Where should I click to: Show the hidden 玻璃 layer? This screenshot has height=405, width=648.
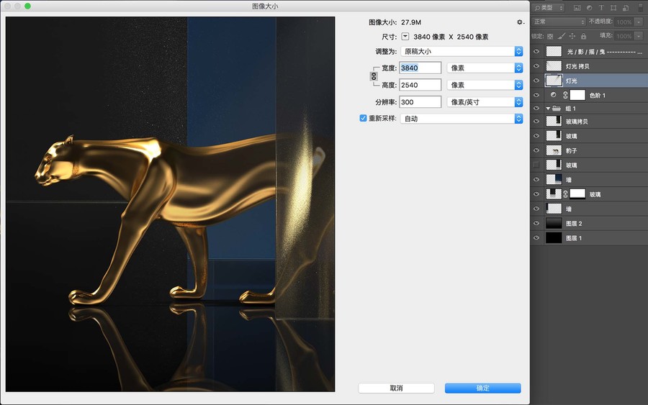[536, 165]
